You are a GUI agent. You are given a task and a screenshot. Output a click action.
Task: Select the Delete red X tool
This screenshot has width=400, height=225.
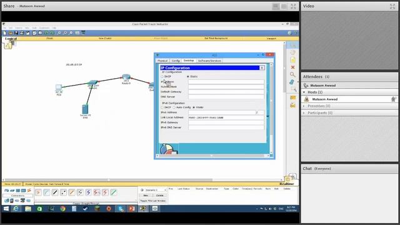pos(292,67)
